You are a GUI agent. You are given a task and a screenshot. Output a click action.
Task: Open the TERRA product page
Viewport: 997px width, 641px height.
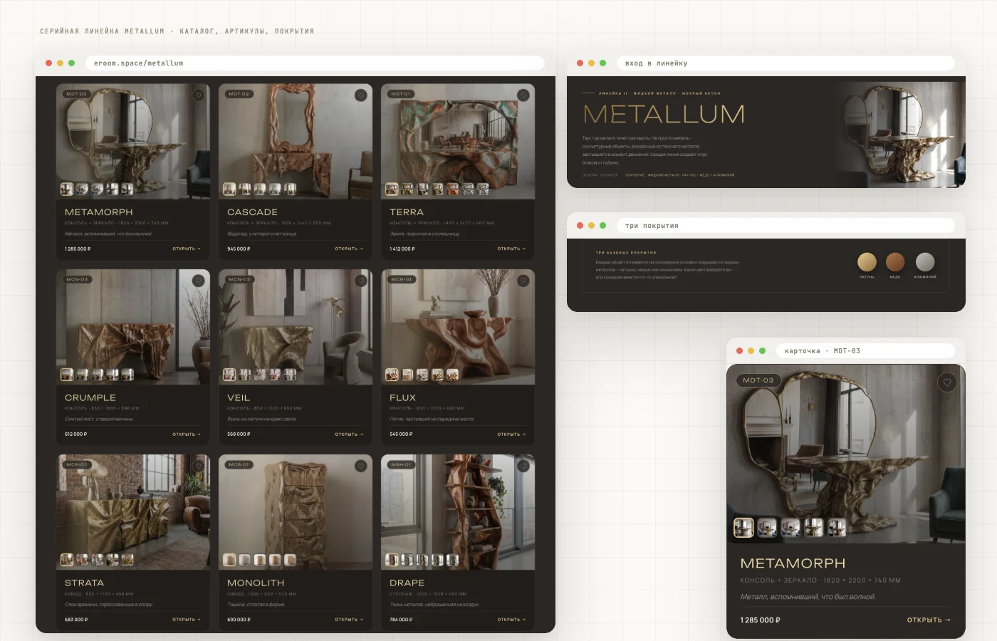pyautogui.click(x=511, y=249)
